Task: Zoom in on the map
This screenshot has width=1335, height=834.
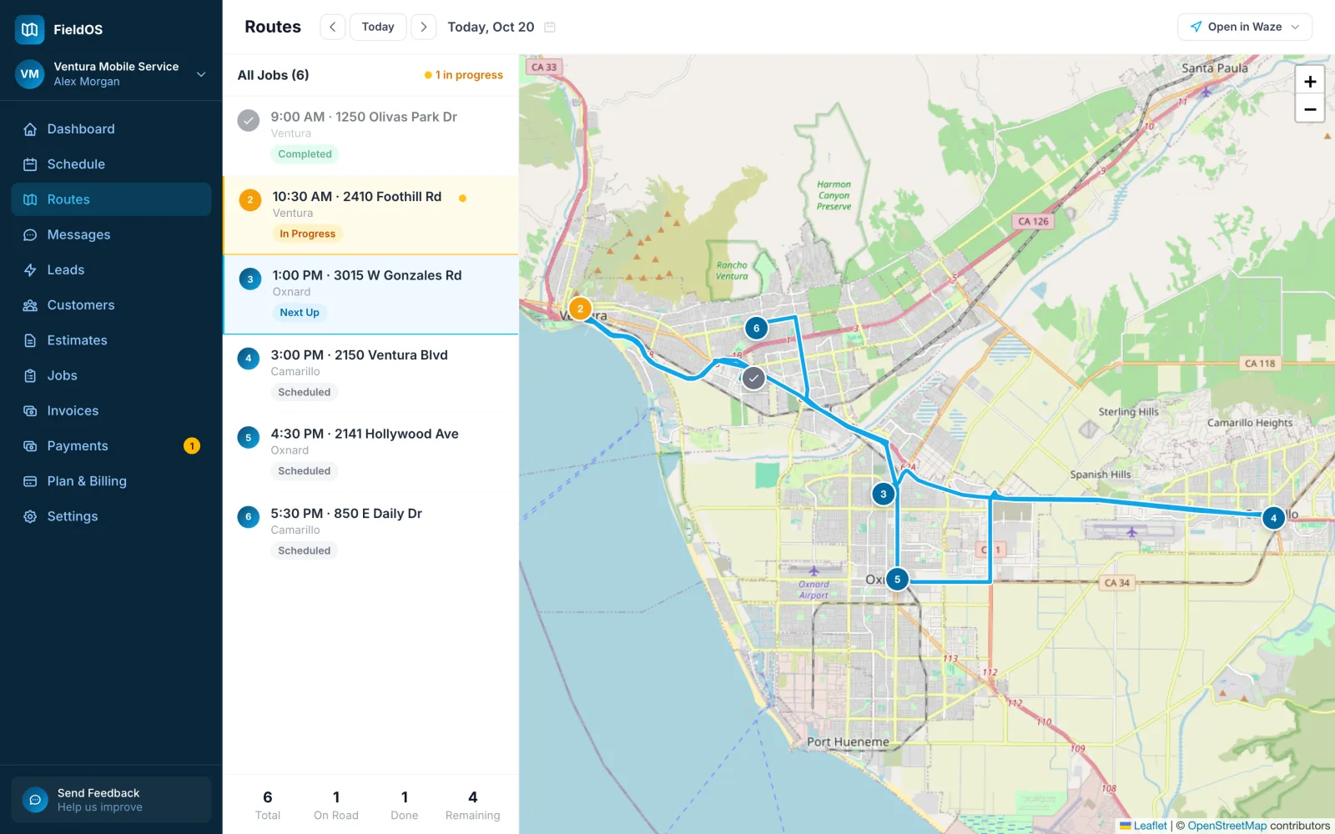Action: [x=1310, y=81]
